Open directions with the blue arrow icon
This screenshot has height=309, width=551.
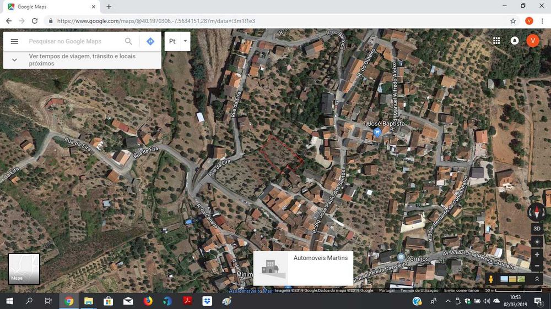pos(150,41)
